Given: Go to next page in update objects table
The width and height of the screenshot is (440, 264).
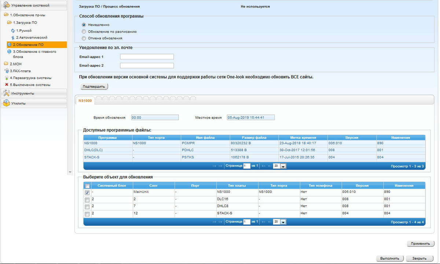Looking at the screenshot, I should pos(263,222).
